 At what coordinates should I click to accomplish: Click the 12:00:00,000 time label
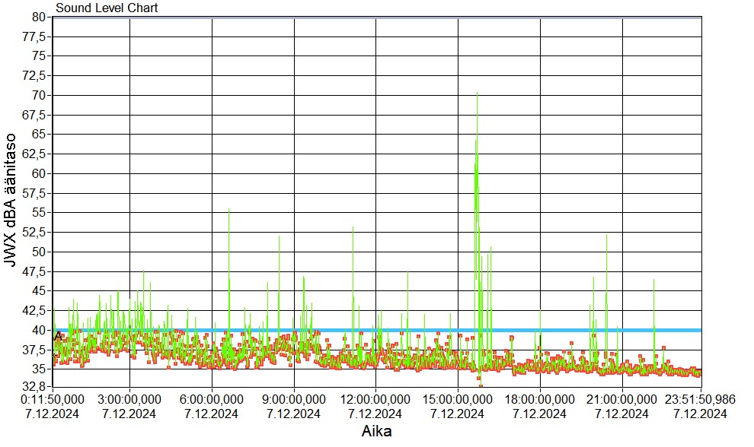[376, 399]
